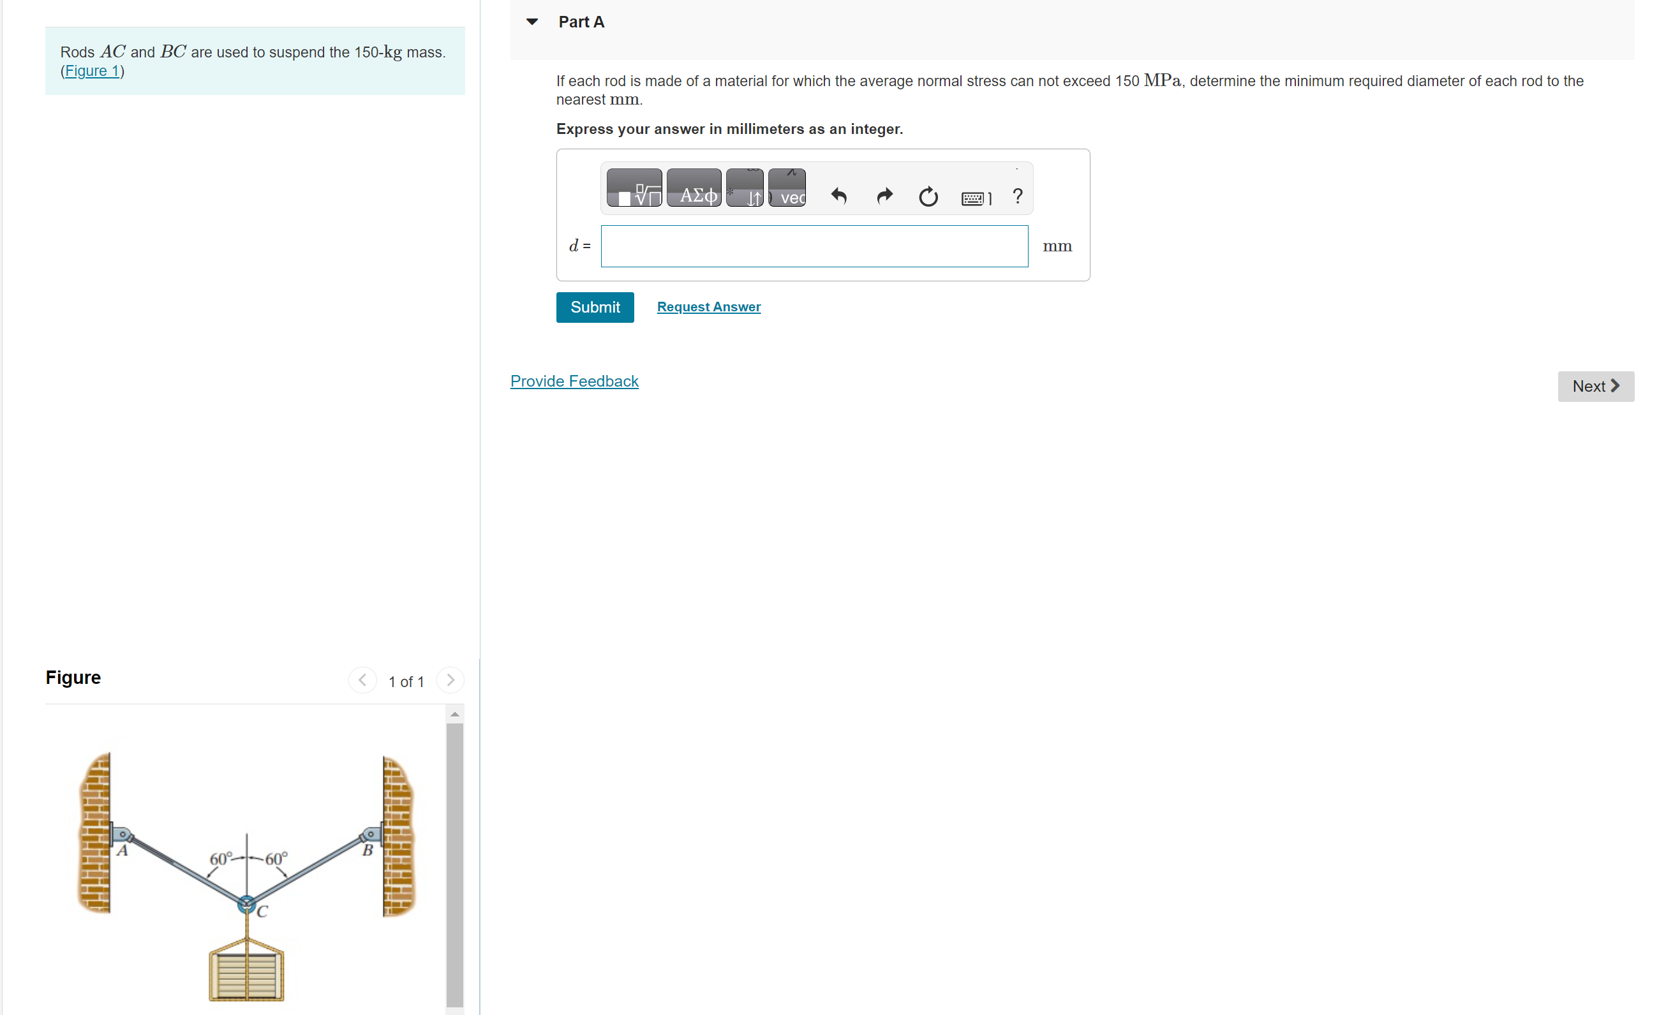
Task: Open the math templates (square root) palette
Action: 634,188
